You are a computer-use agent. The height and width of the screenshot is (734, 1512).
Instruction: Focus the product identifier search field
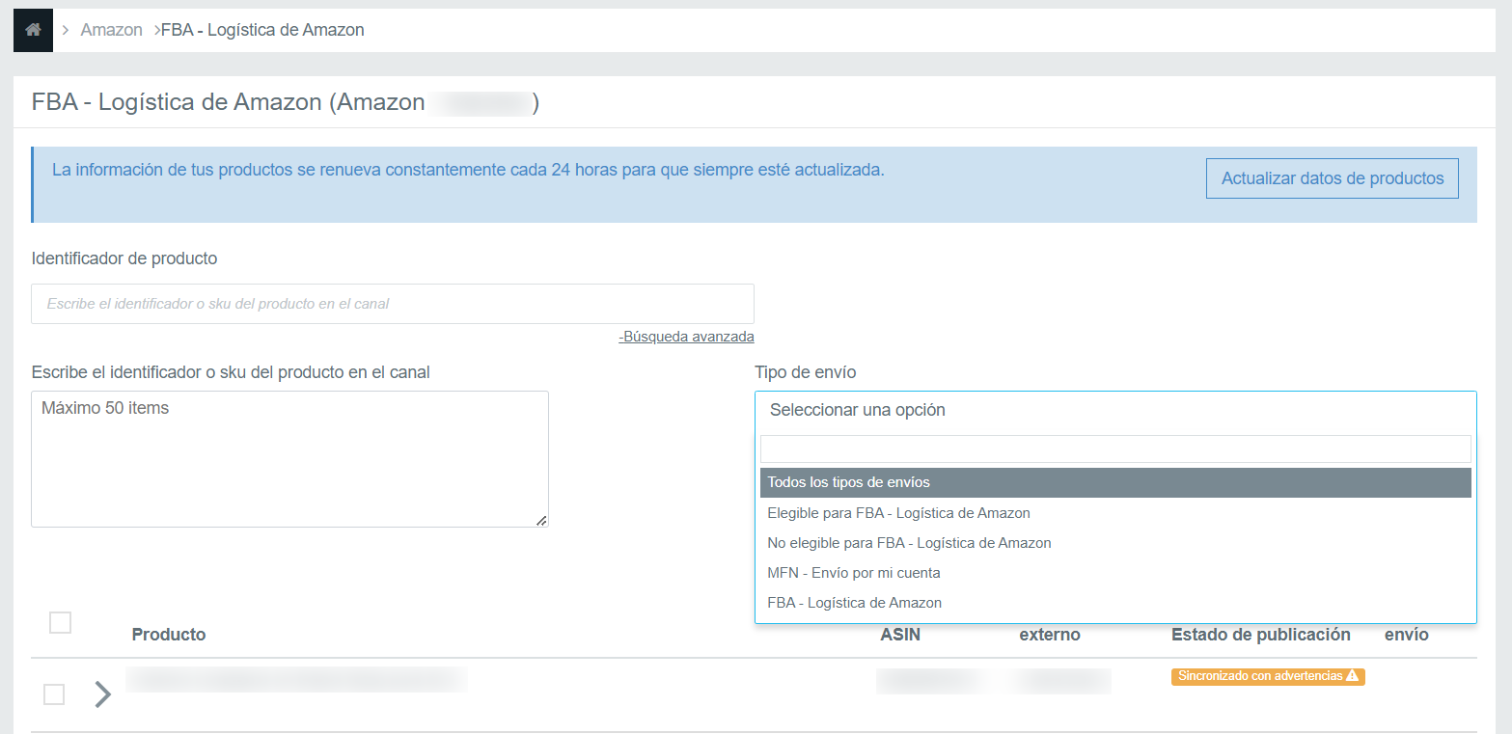pyautogui.click(x=393, y=304)
